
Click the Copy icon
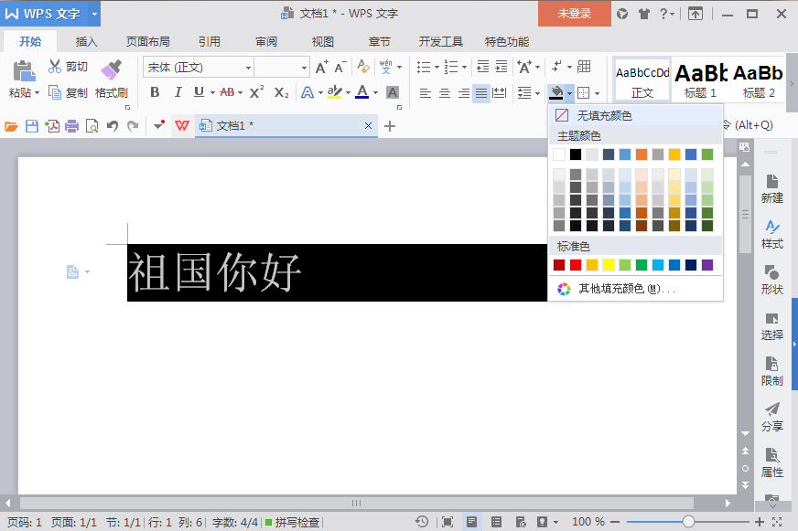click(55, 92)
